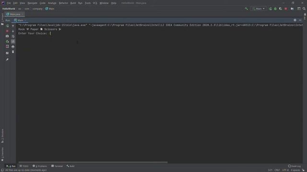Click HelloWorld breadcrumb in navigation bar
307x172 pixels.
coord(9,9)
